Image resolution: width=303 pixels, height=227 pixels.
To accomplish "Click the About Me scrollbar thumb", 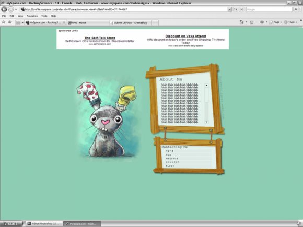I will point(206,95).
